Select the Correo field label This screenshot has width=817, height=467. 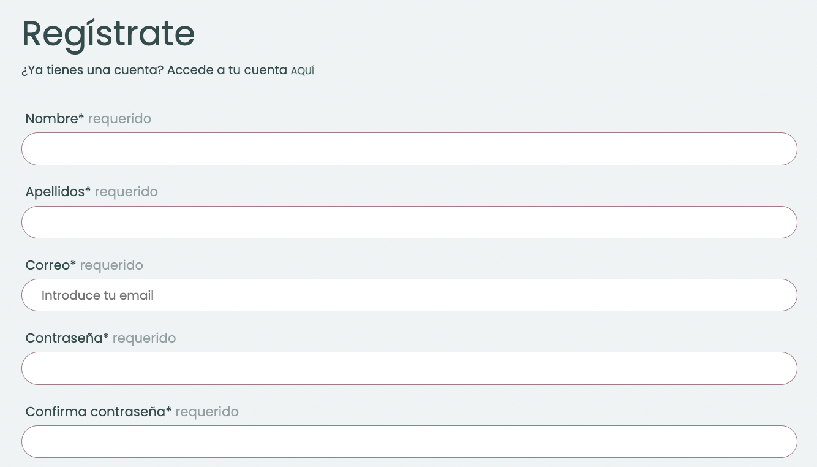pos(47,265)
